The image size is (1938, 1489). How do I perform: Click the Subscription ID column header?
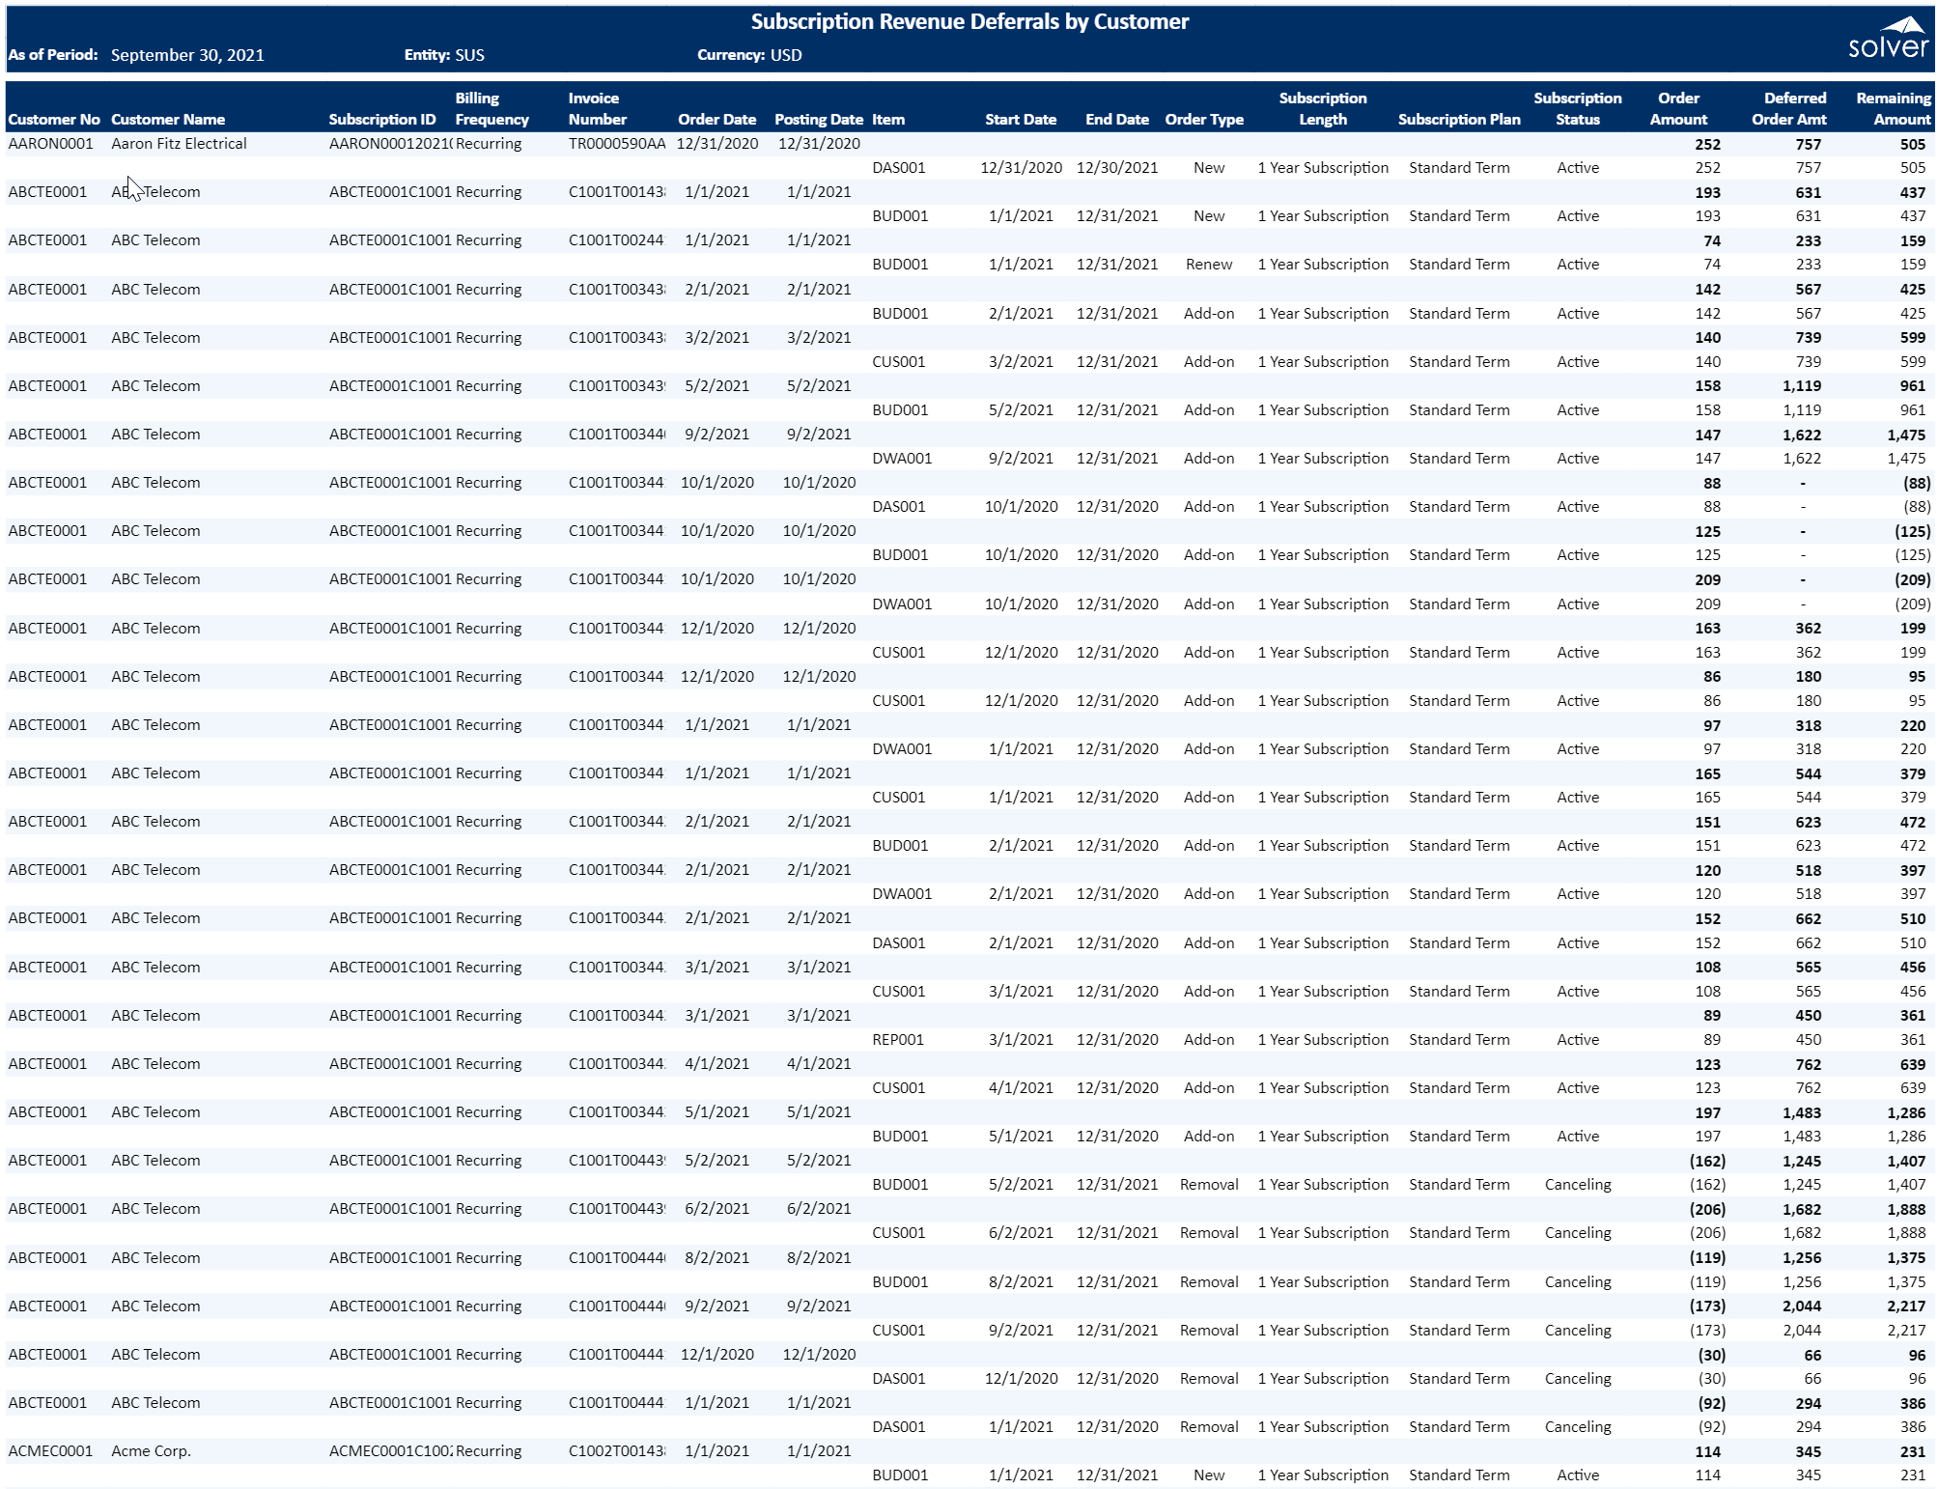pyautogui.click(x=382, y=120)
